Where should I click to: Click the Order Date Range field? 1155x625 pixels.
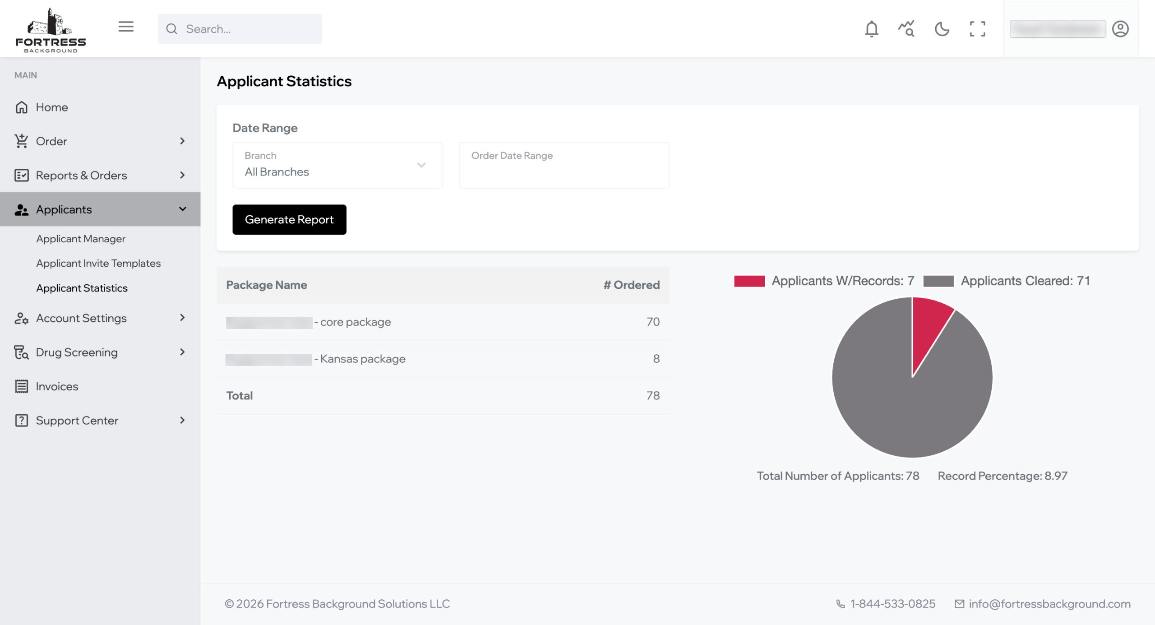coord(564,165)
